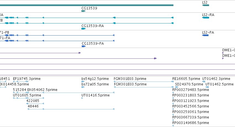The height and width of the screenshot is (127, 235).
Task: Select the RP003667339.5prime label
Action: pos(191,117)
